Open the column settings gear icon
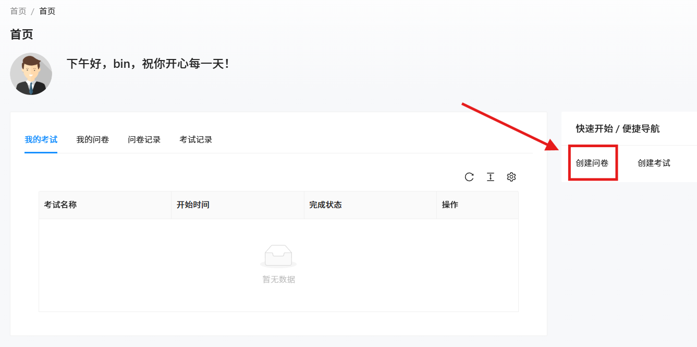 pos(511,177)
